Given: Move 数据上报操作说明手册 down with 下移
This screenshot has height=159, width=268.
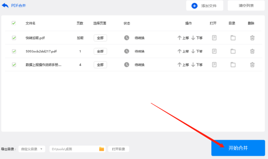Looking at the screenshot, I should [197, 65].
